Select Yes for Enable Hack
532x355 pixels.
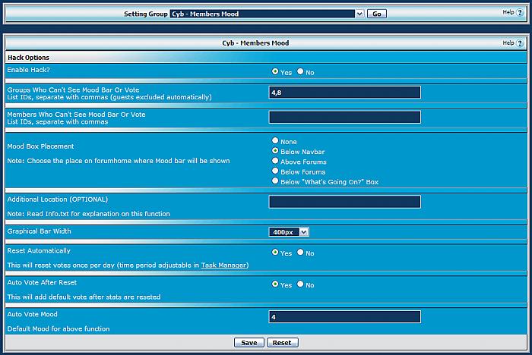tap(275, 72)
